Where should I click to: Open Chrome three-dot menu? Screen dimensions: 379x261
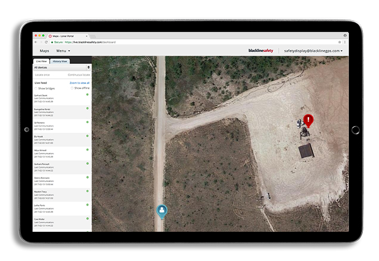pos(345,42)
